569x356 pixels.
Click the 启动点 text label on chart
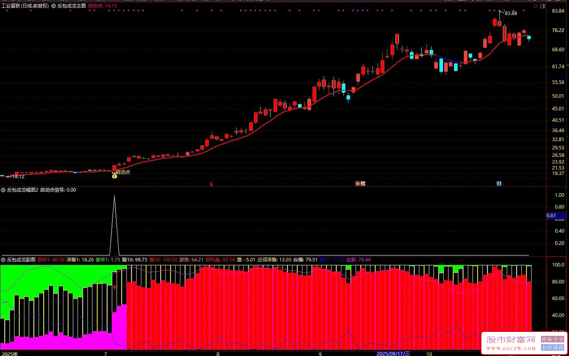(x=123, y=172)
